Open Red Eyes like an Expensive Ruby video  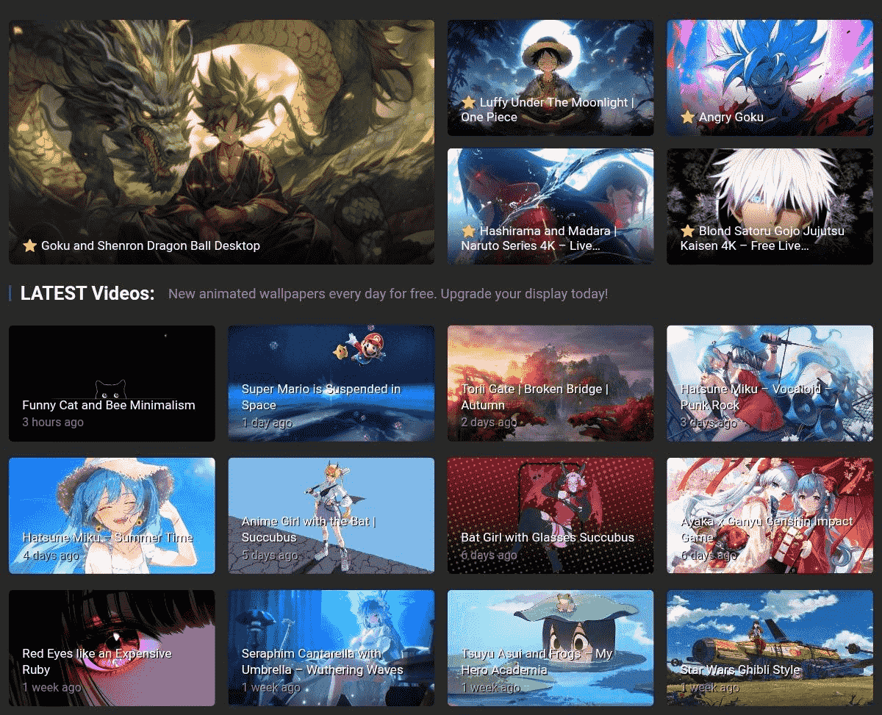tap(112, 648)
